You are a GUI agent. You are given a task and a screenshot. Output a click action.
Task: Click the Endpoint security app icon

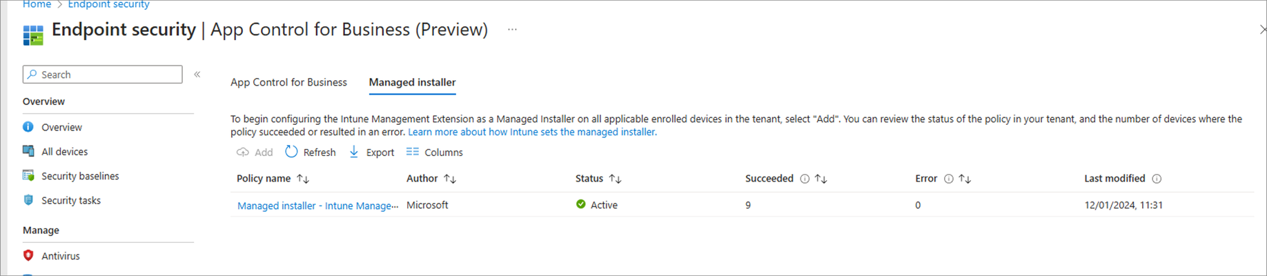[33, 34]
